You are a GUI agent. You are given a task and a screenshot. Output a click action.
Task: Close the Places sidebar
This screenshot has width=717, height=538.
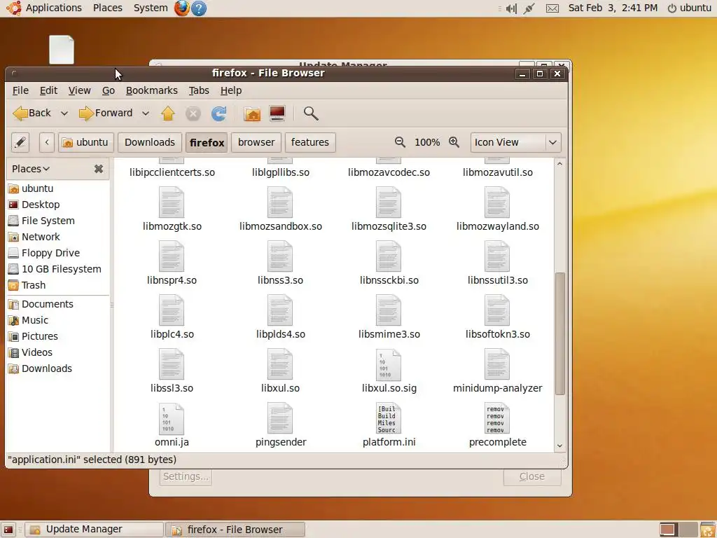[98, 169]
